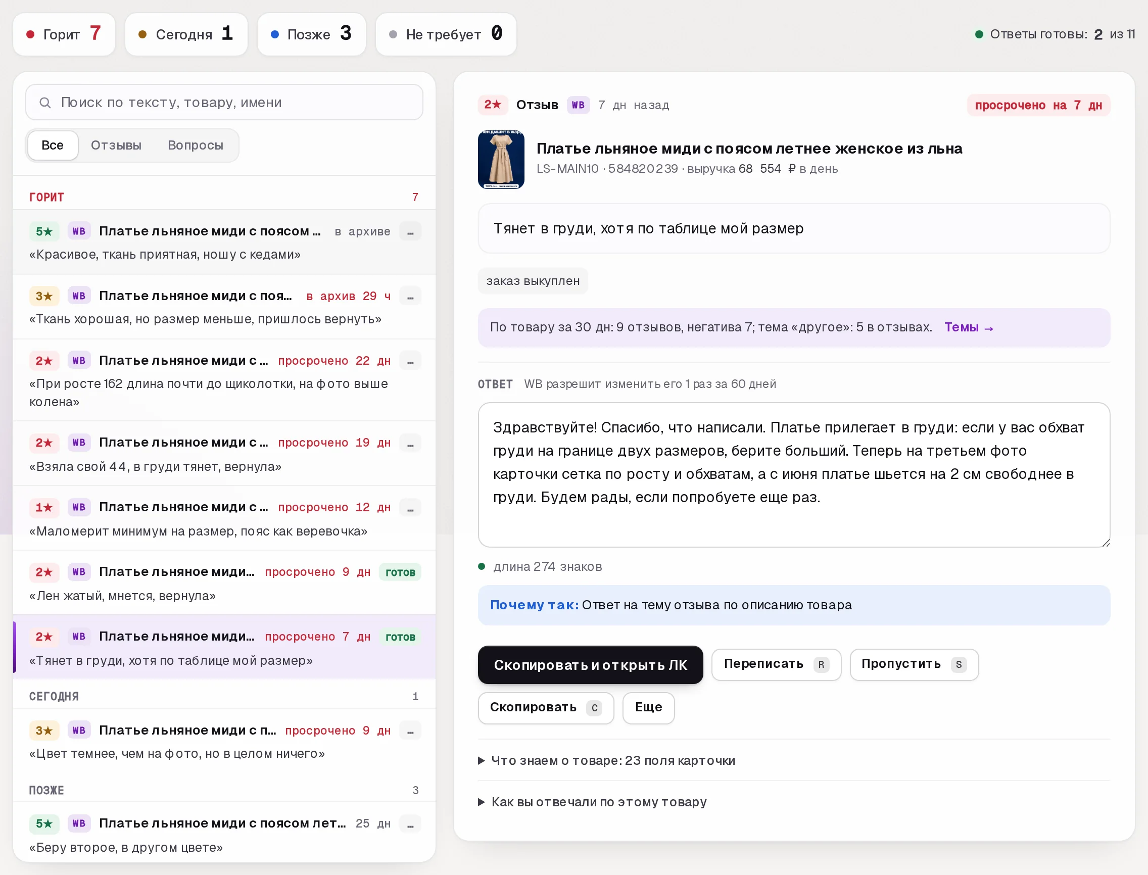Collapse the «СЕГОДНЯ» section header

[x=224, y=696]
